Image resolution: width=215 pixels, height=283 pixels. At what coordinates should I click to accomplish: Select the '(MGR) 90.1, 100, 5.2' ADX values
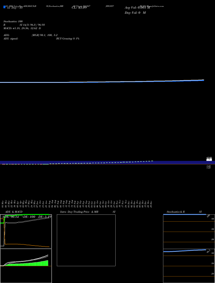[45, 35]
